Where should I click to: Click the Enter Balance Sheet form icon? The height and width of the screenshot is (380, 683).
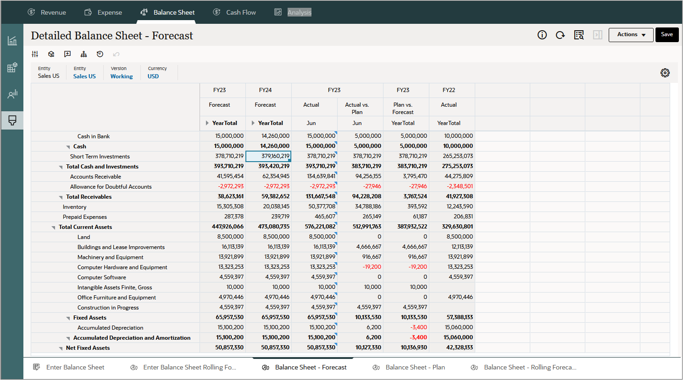[x=37, y=367]
